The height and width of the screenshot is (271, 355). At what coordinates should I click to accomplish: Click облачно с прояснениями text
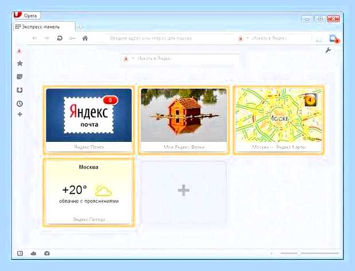click(x=89, y=201)
